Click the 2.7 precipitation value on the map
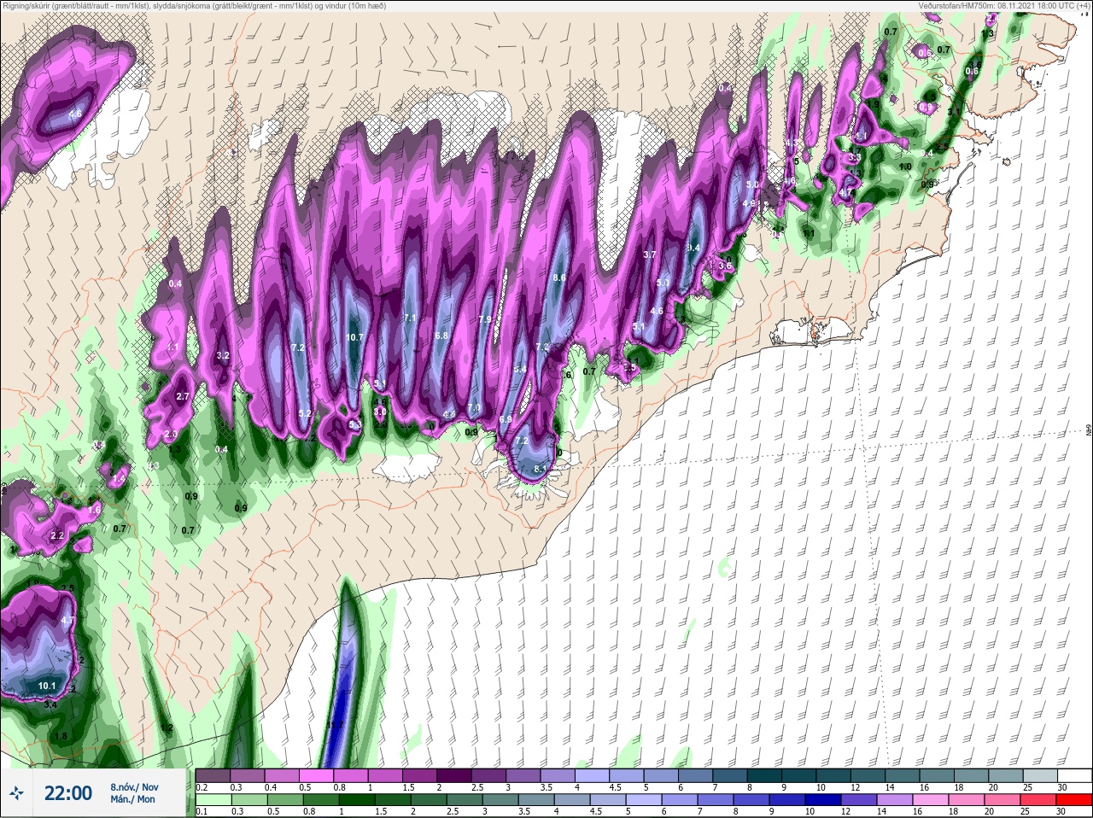Viewport: 1093px width, 818px height. pyautogui.click(x=182, y=396)
